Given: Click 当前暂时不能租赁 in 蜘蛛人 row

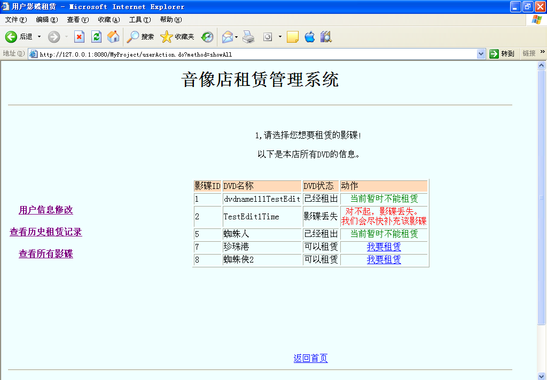Looking at the screenshot, I should 384,234.
